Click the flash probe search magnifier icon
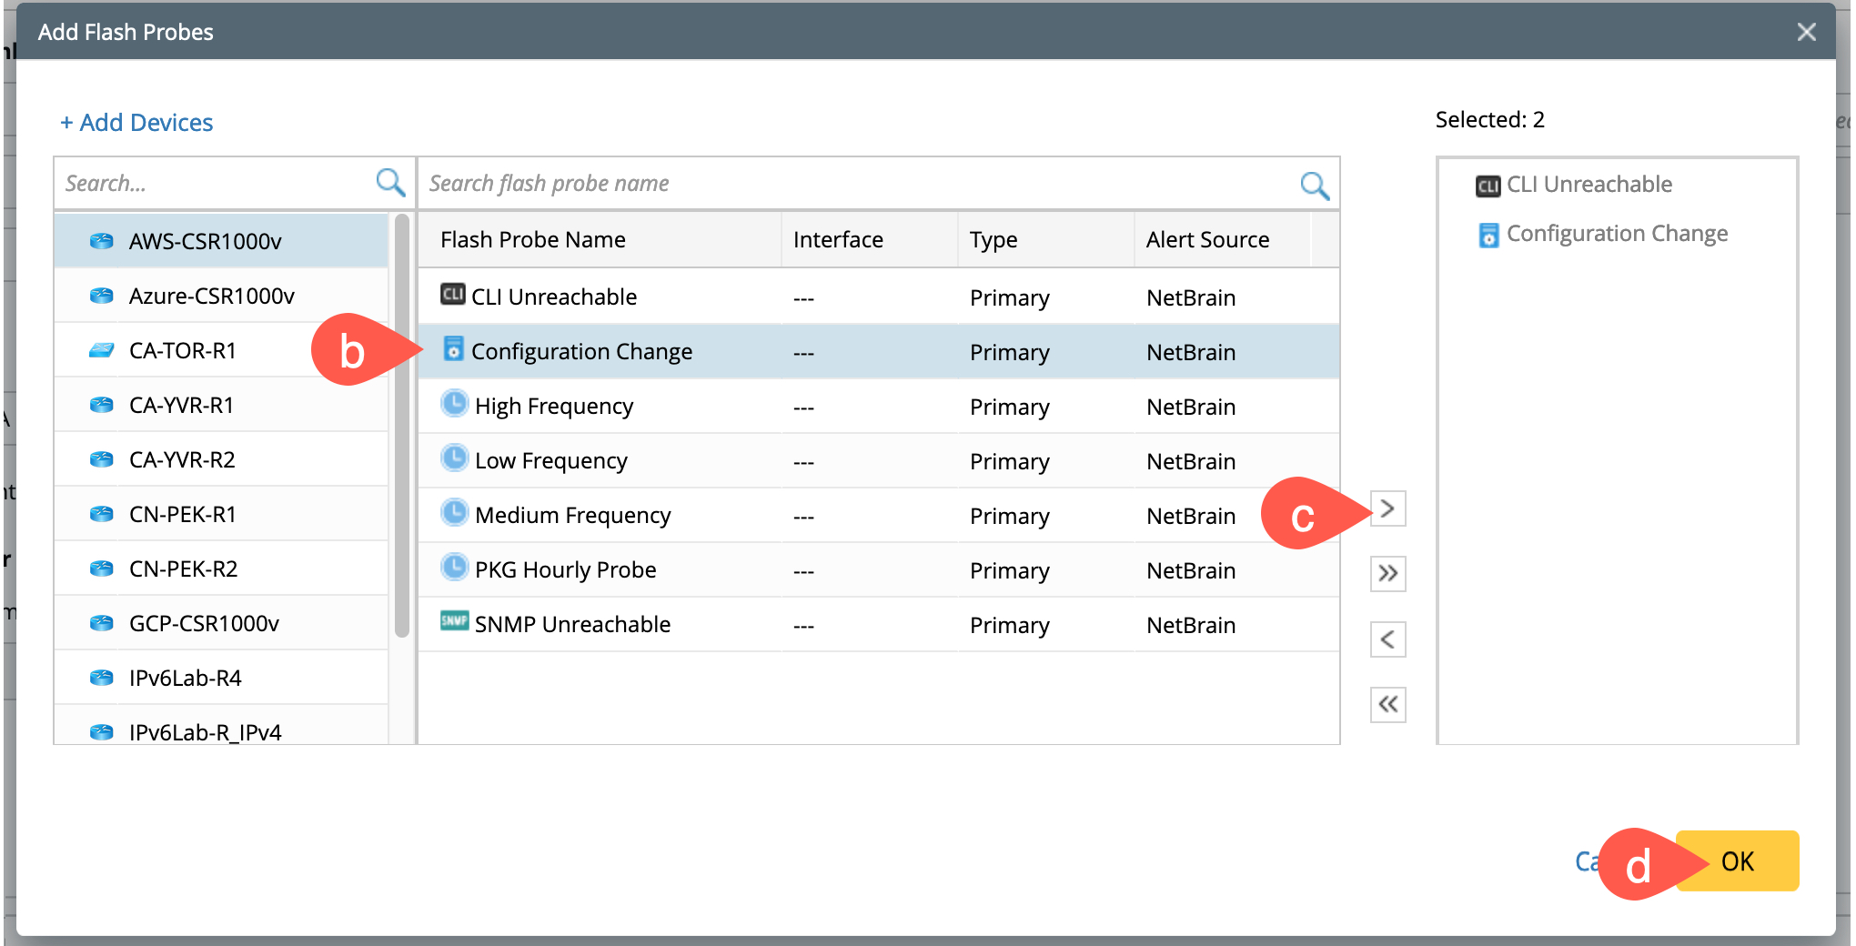Image resolution: width=1856 pixels, height=946 pixels. 1314,186
